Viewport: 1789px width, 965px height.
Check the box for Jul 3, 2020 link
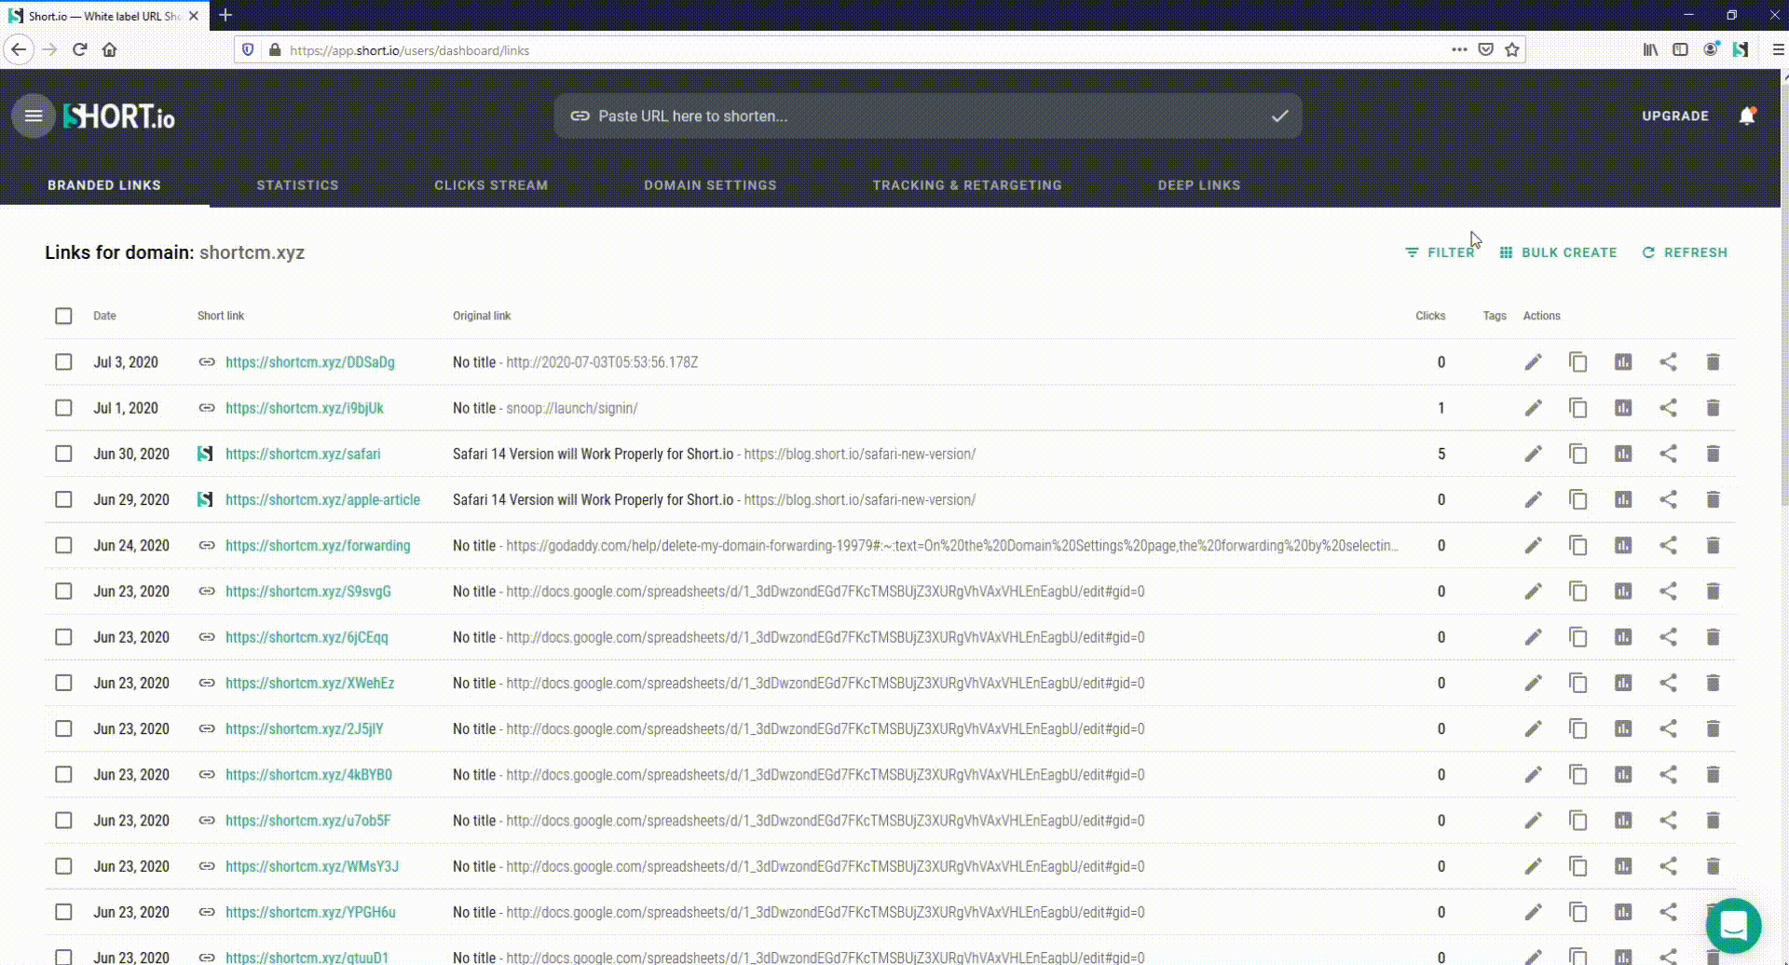click(x=63, y=362)
